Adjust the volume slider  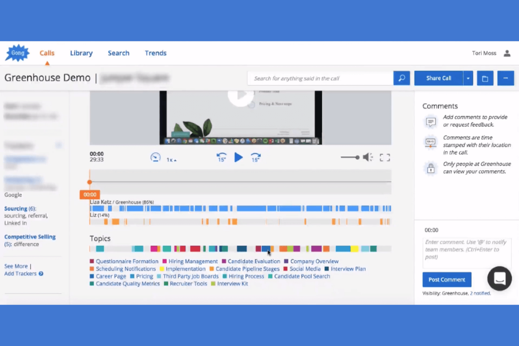350,157
